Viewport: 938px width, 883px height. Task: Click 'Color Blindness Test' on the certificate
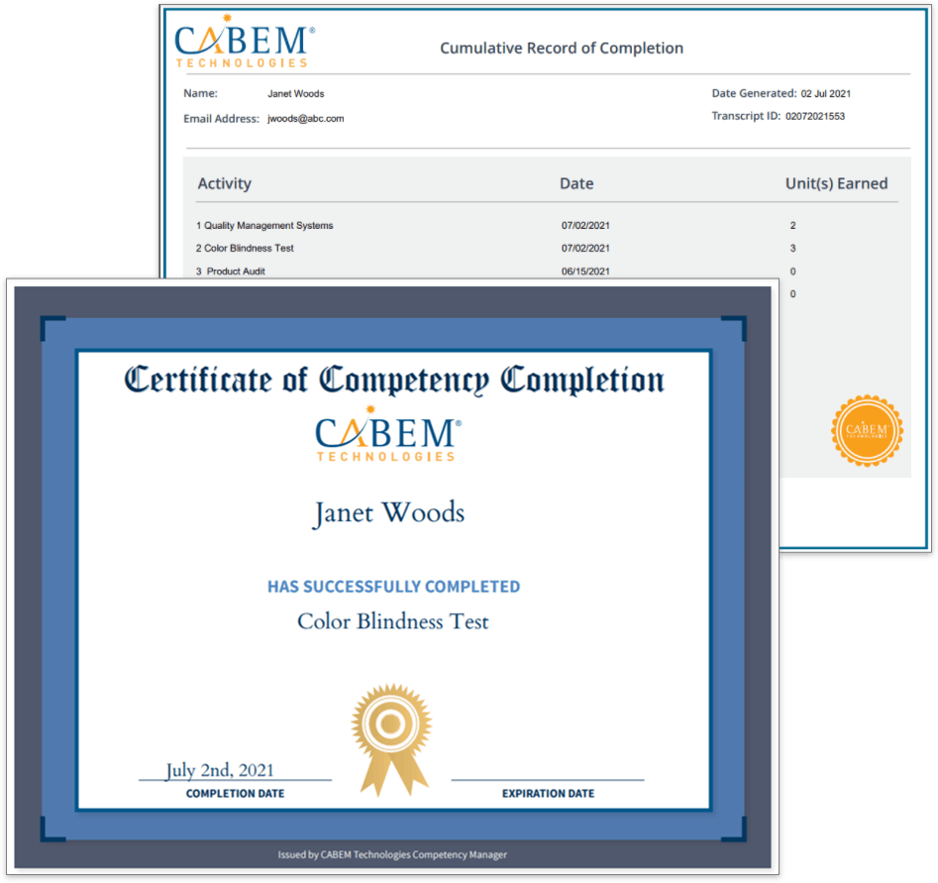393,621
